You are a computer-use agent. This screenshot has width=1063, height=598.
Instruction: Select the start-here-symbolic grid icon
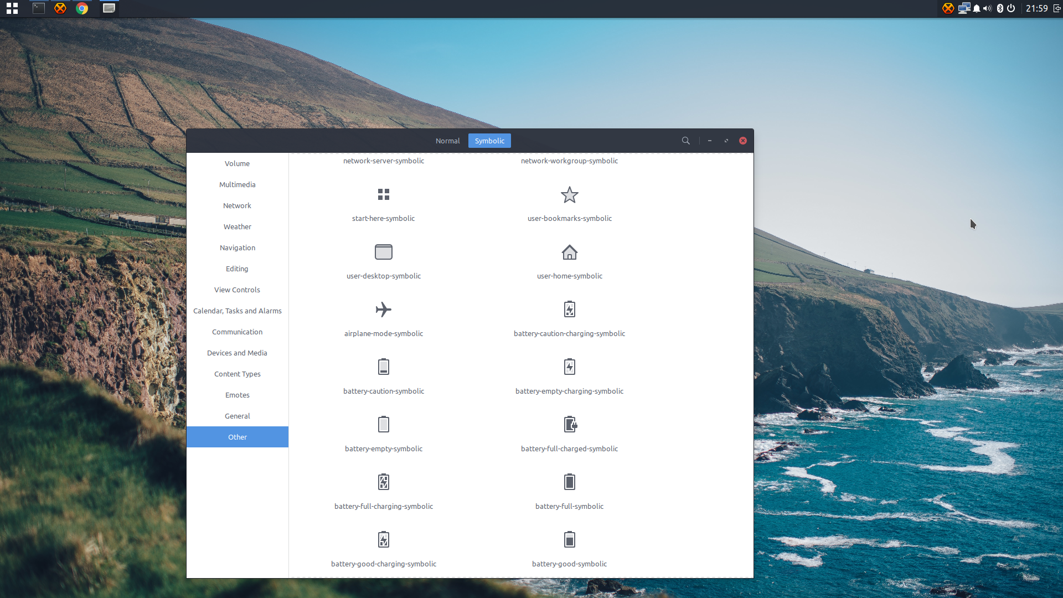click(x=384, y=194)
